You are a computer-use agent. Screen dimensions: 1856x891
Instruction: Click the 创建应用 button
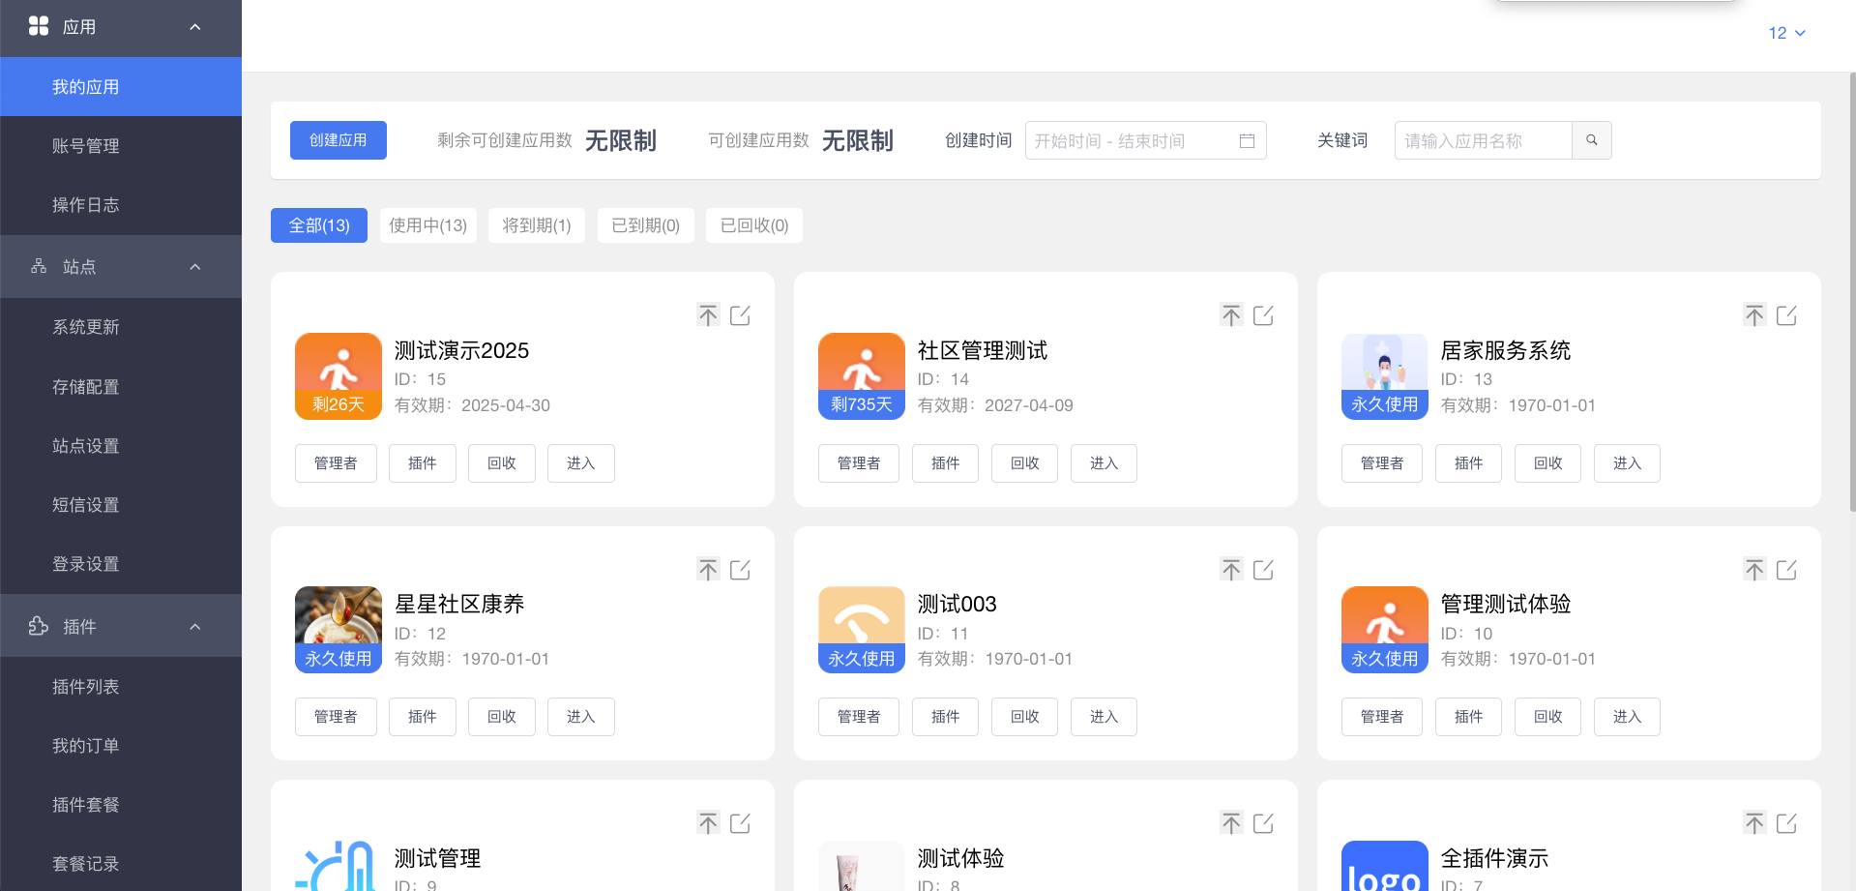point(339,140)
